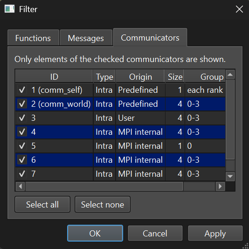Confirm with the OK button
This screenshot has height=249, width=249.
point(95,233)
